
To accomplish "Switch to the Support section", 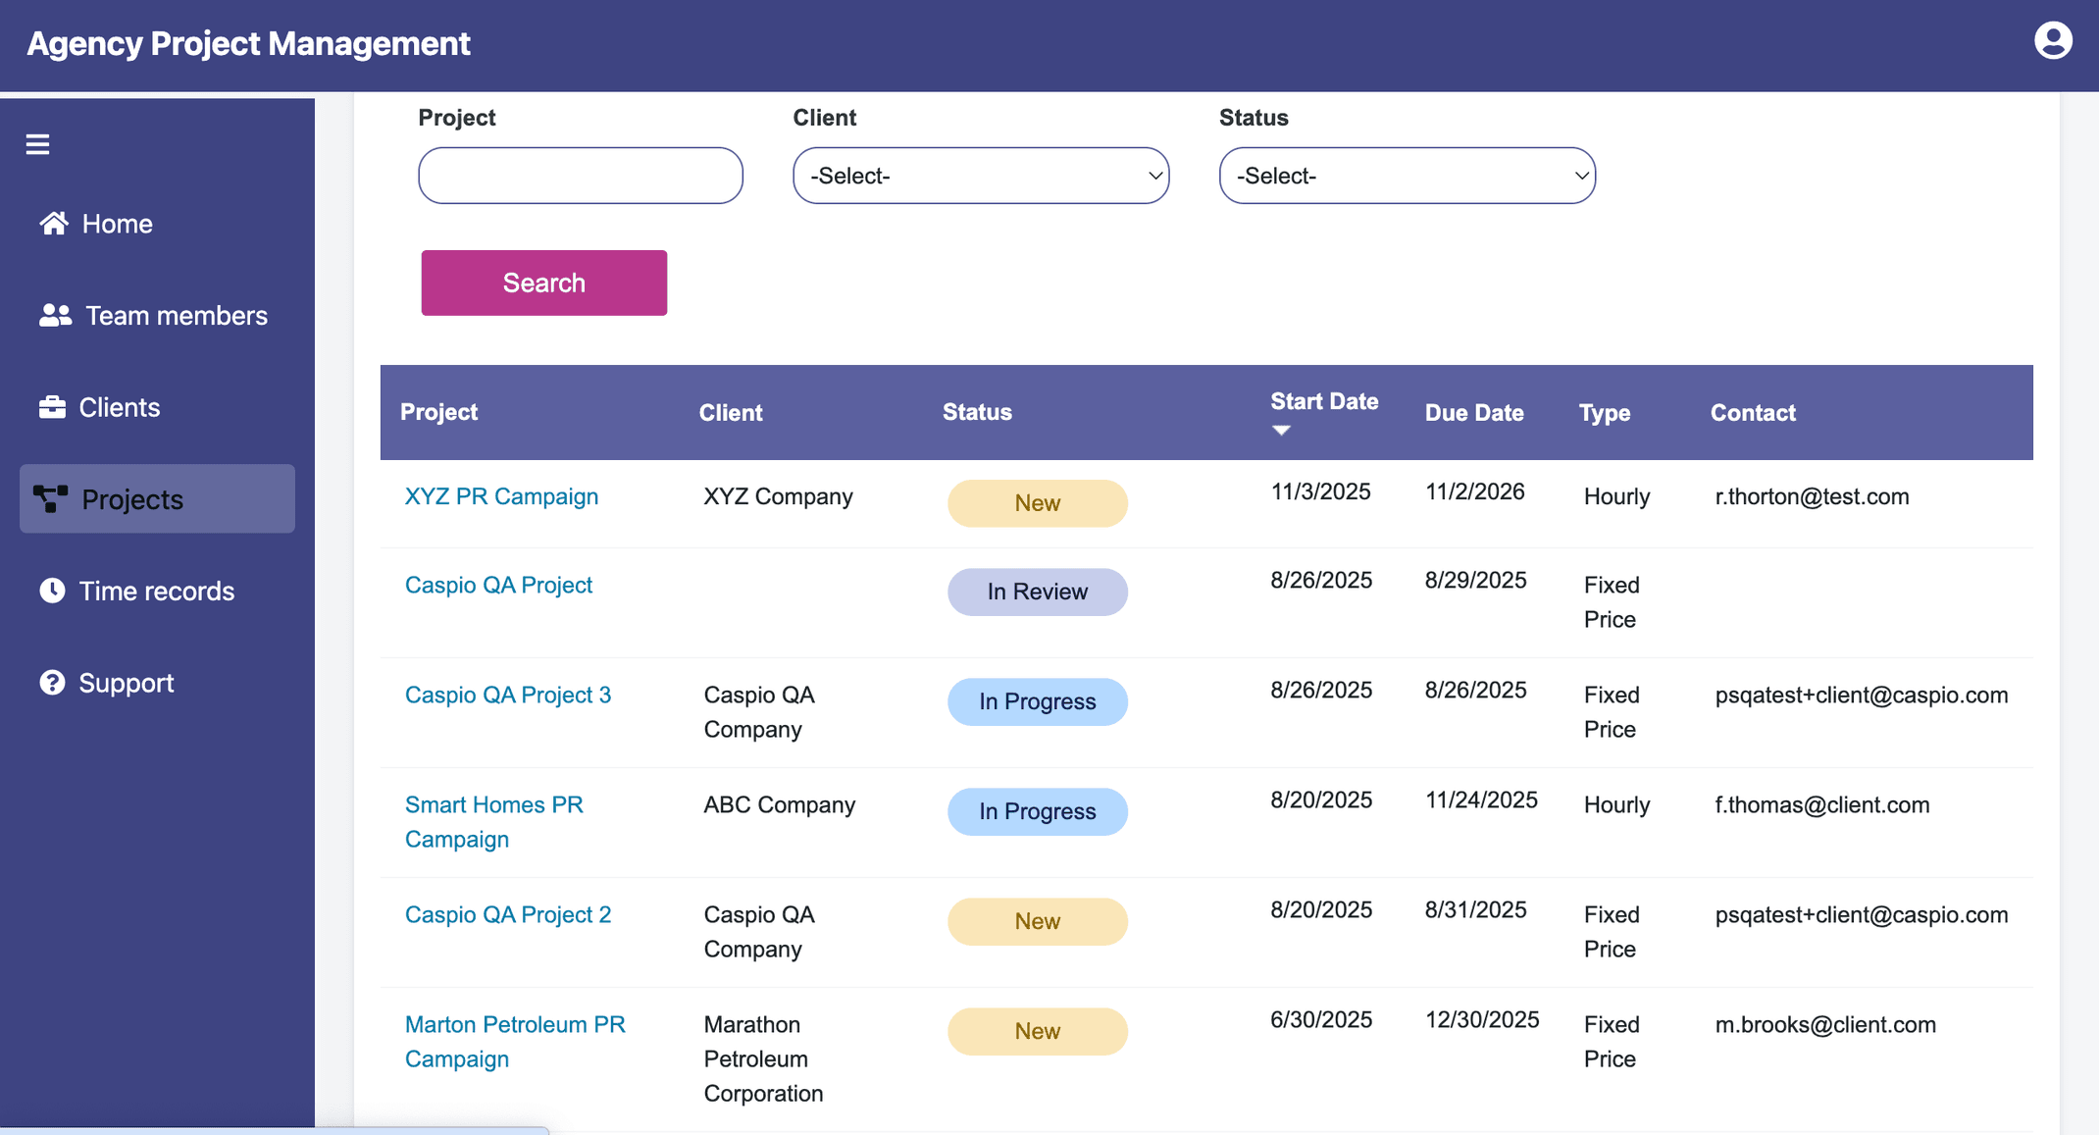I will [126, 682].
